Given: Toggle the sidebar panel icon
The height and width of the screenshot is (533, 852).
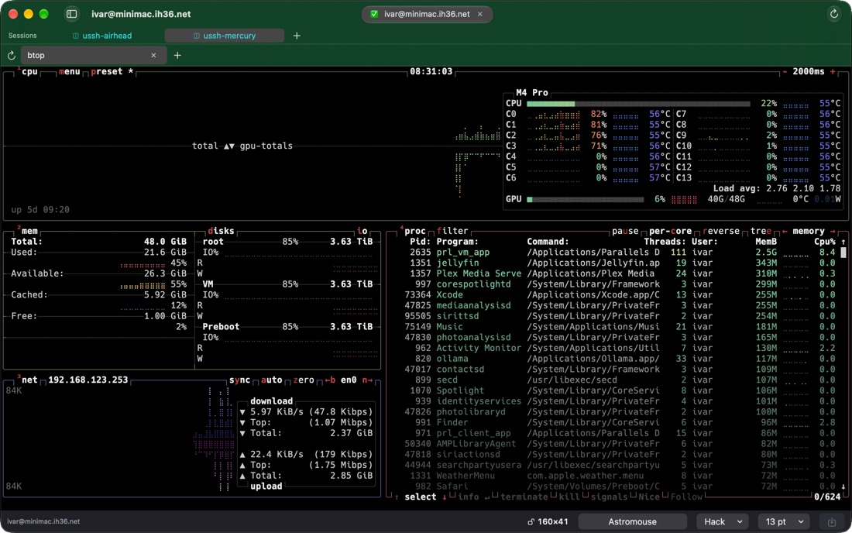Looking at the screenshot, I should pos(71,14).
